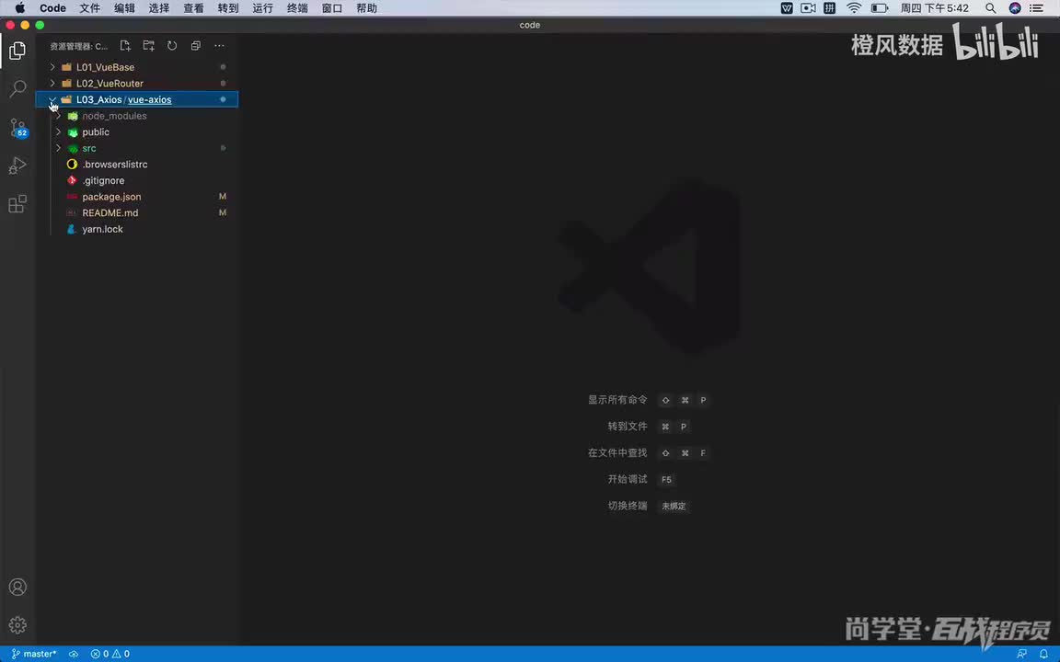Refresh the explorer file tree
The height and width of the screenshot is (662, 1060).
tap(172, 46)
